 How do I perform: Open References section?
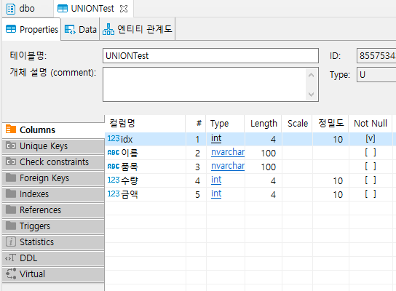pyautogui.click(x=53, y=210)
